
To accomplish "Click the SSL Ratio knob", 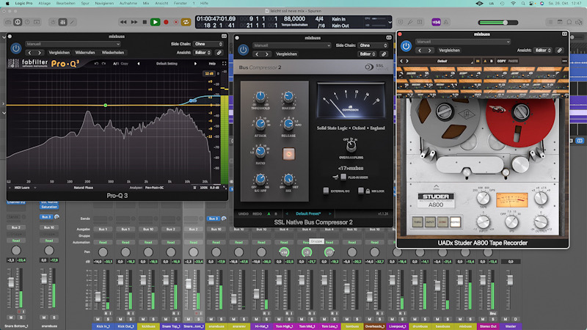I will click(260, 152).
